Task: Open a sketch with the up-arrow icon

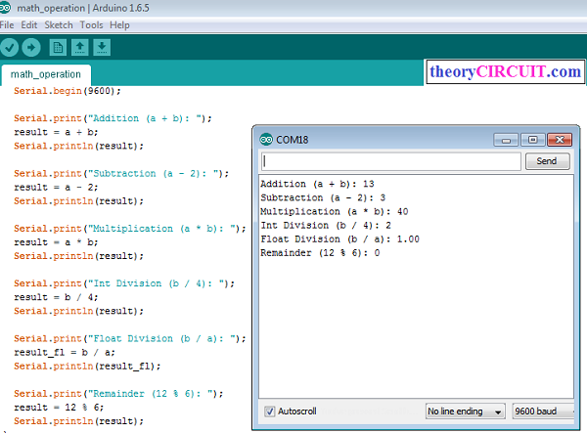Action: tap(80, 48)
